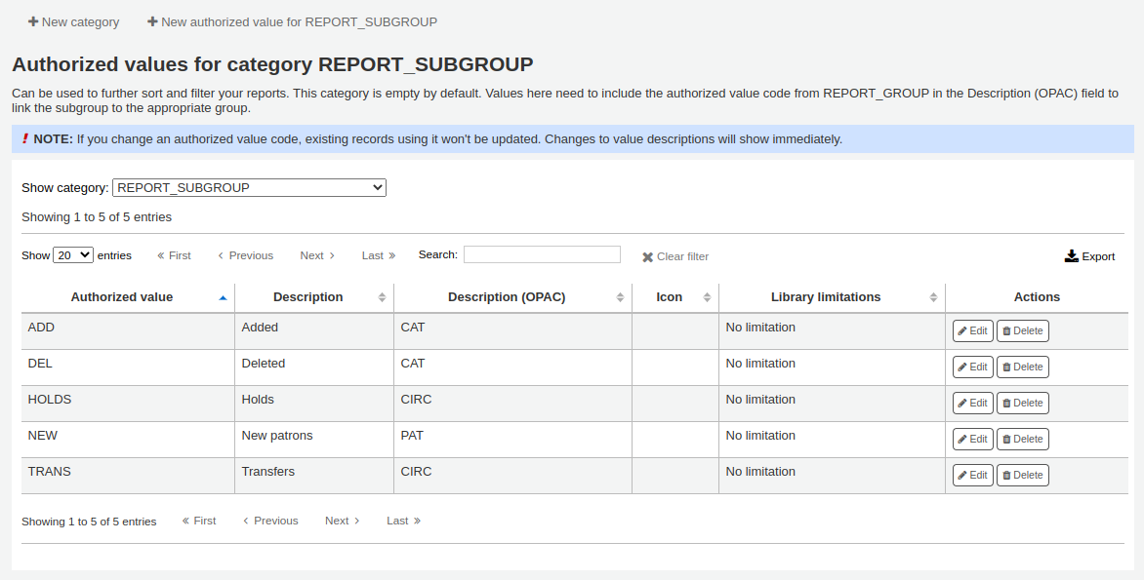Click inside the Search field
This screenshot has width=1144, height=580.
[x=542, y=254]
